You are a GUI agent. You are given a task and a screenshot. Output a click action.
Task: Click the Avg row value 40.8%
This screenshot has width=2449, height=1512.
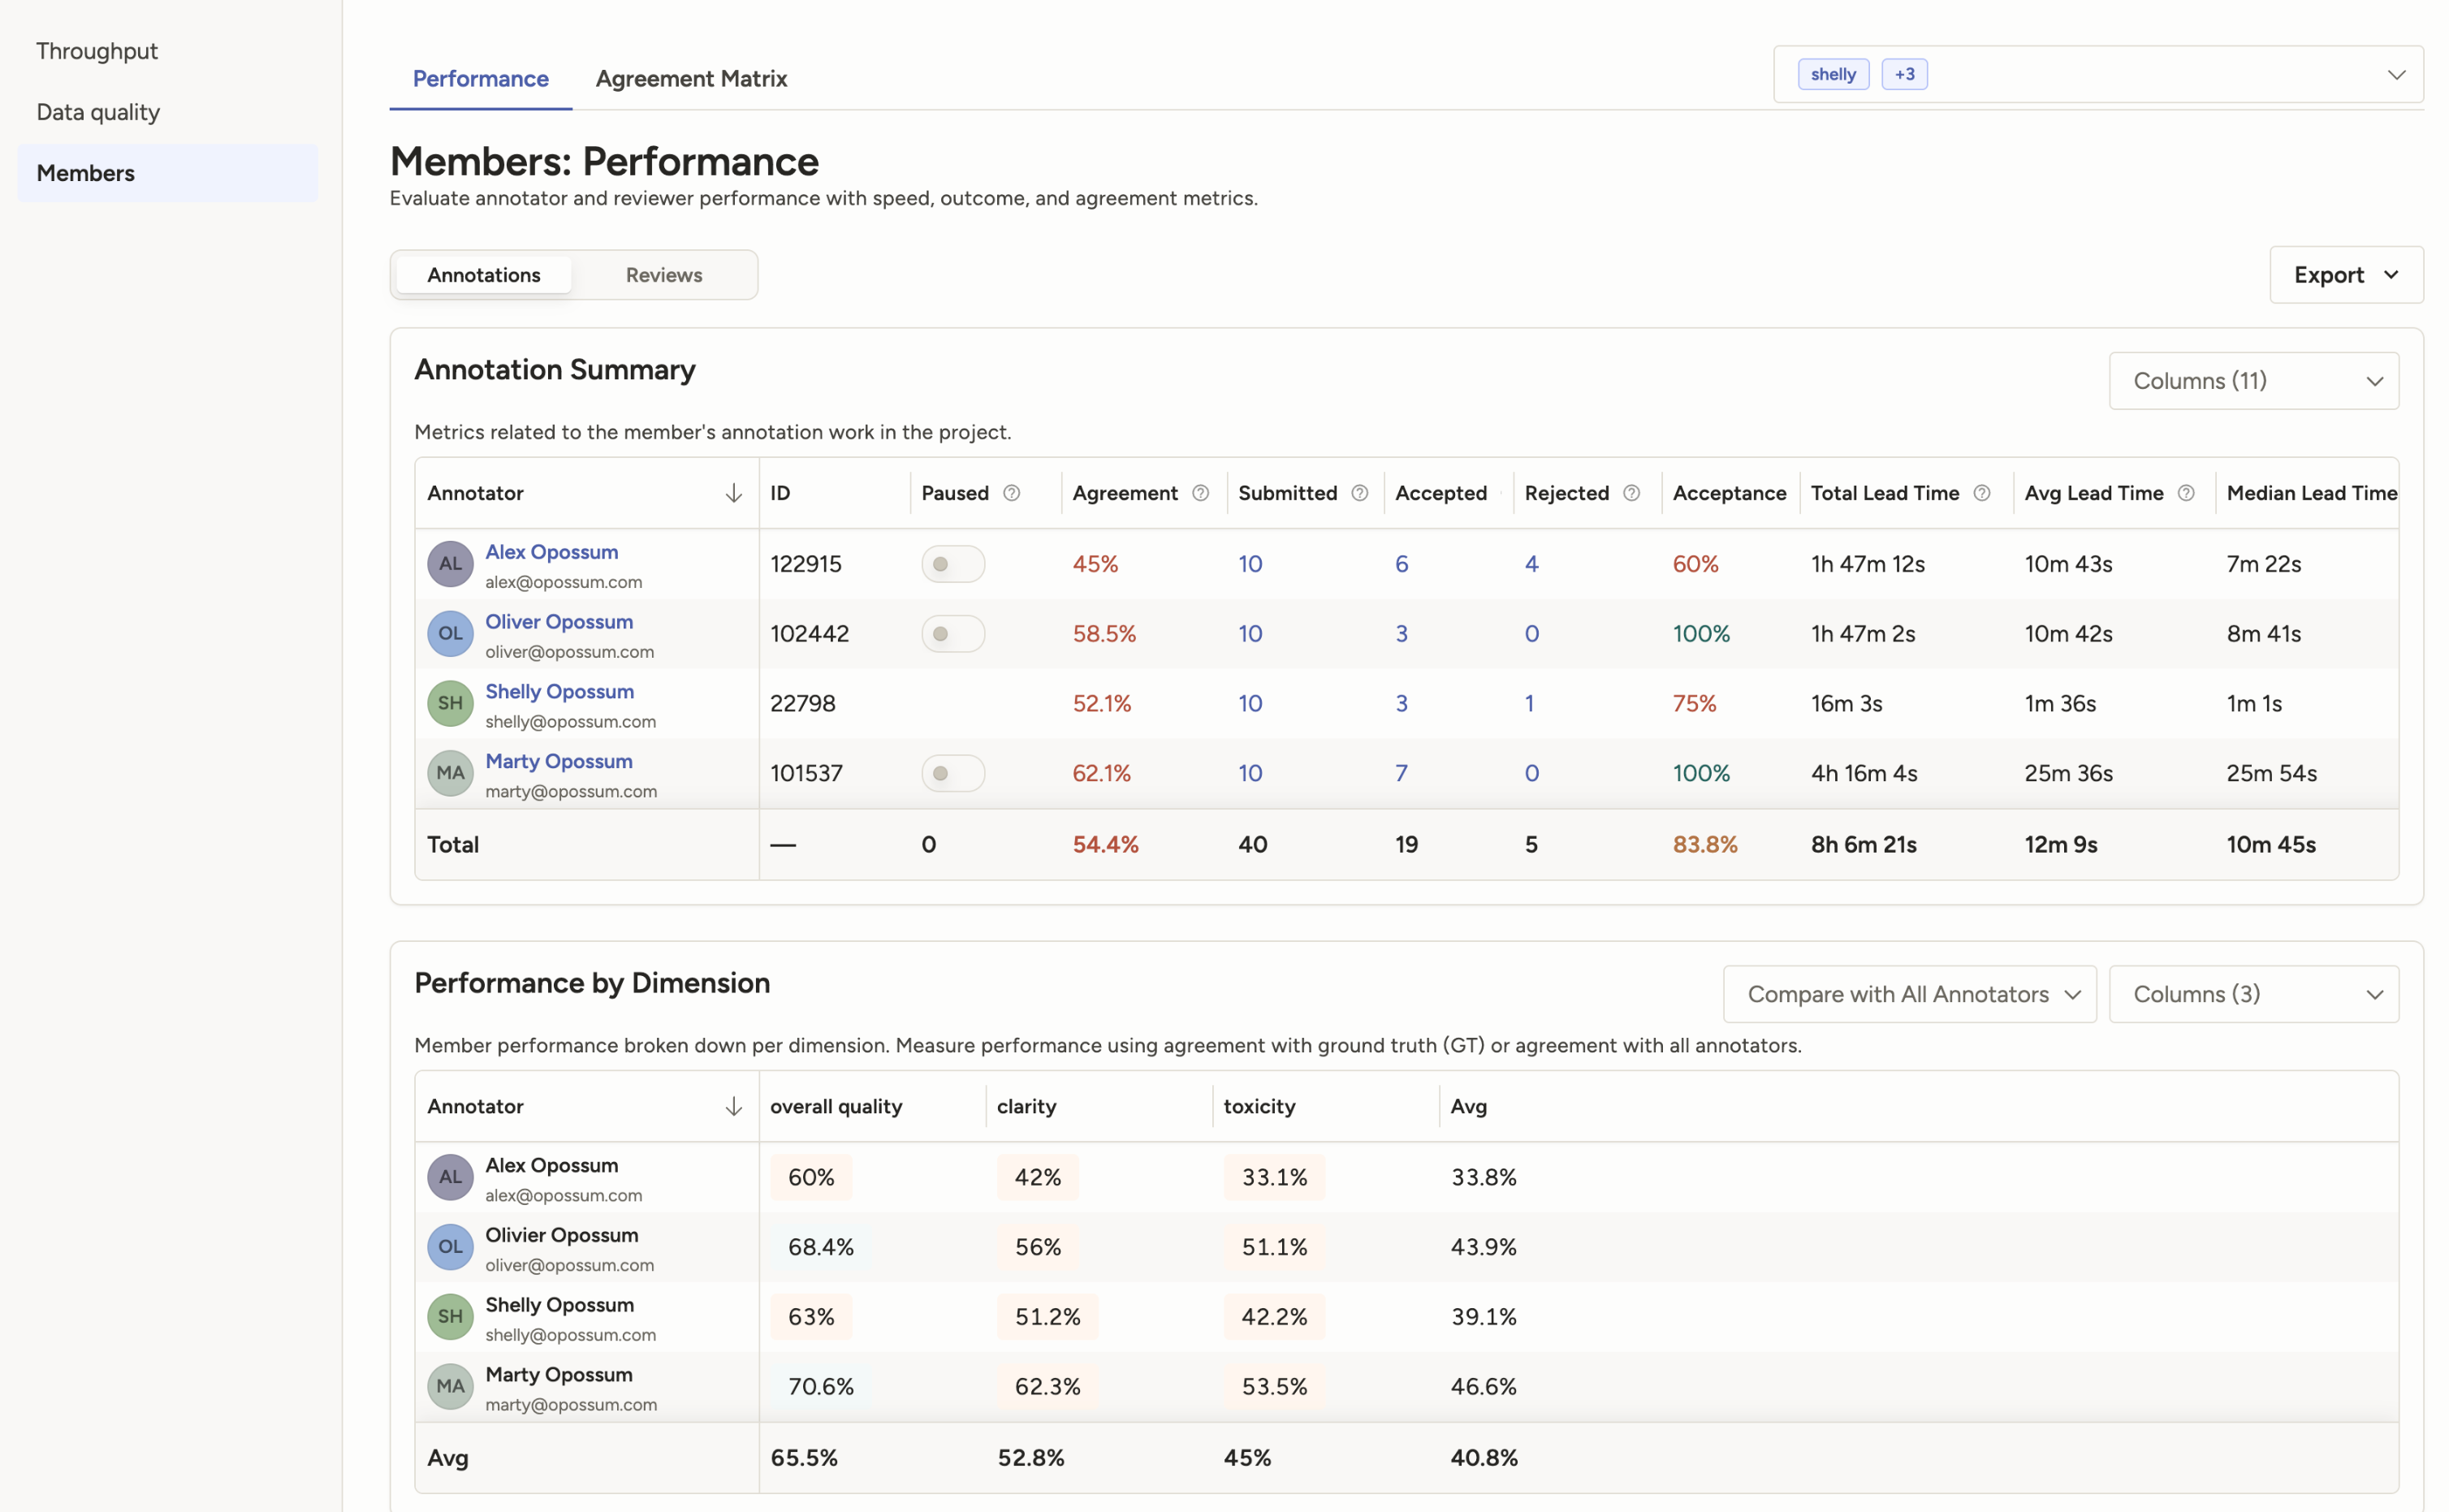click(1484, 1458)
